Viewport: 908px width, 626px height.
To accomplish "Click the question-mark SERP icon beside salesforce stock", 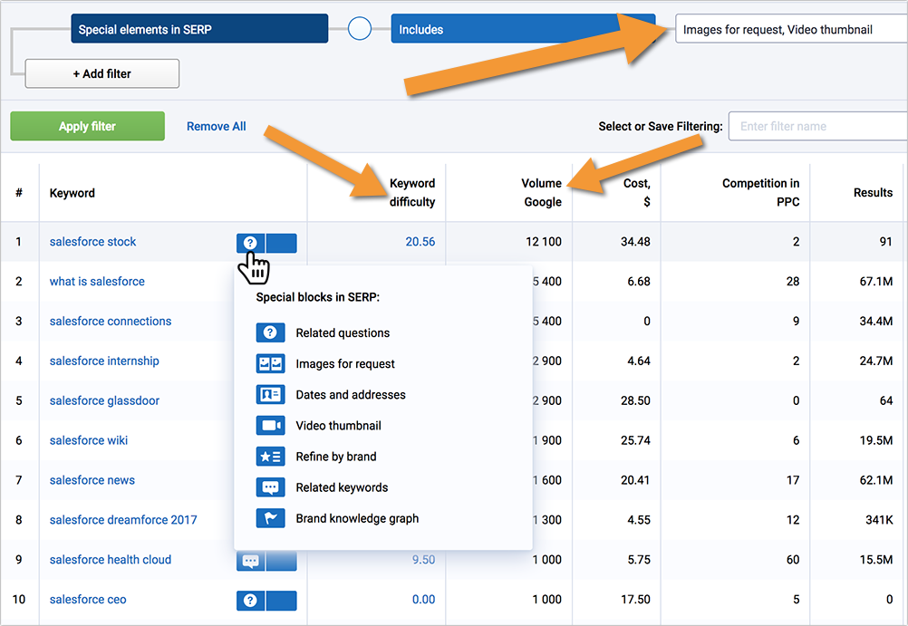I will tap(250, 243).
